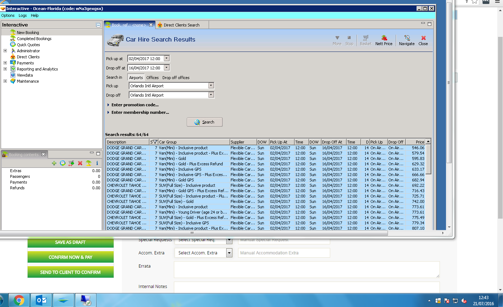Click the red Close toolbar icon
Screen dimensions: 503x307
[423, 40]
